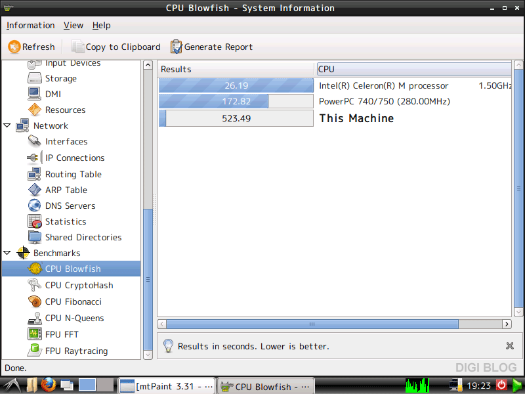Select Input Devices in the tree
Viewport: 525px width, 394px height.
(x=73, y=63)
